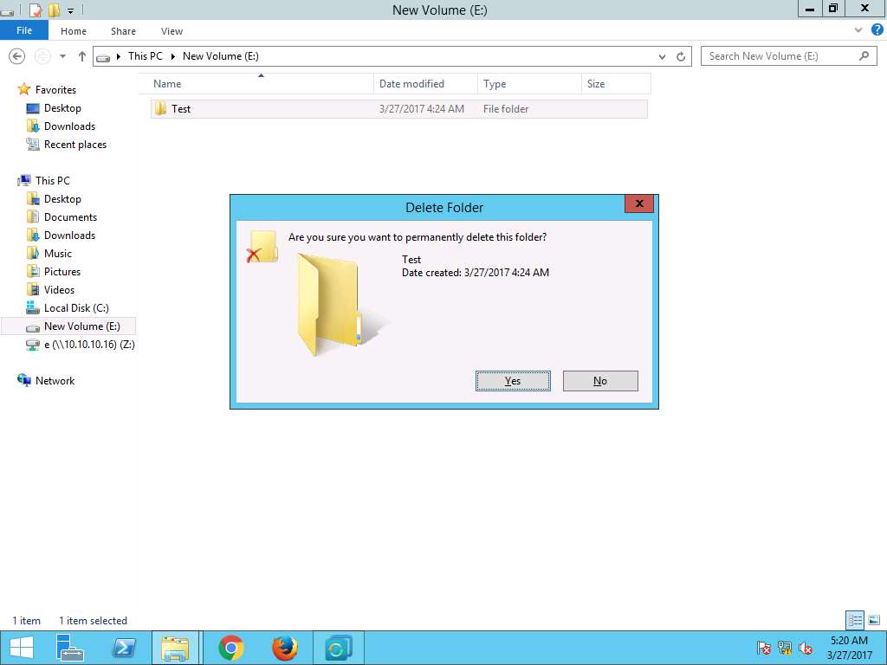
Task: Click the Properties quick access icon
Action: point(35,10)
